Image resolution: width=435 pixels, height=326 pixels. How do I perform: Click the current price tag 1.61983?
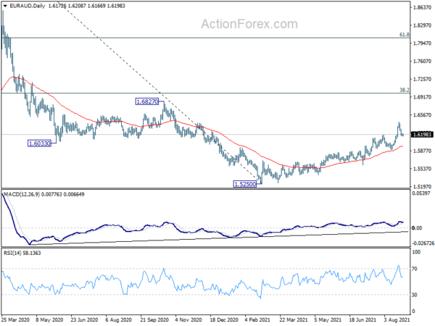pyautogui.click(x=422, y=135)
